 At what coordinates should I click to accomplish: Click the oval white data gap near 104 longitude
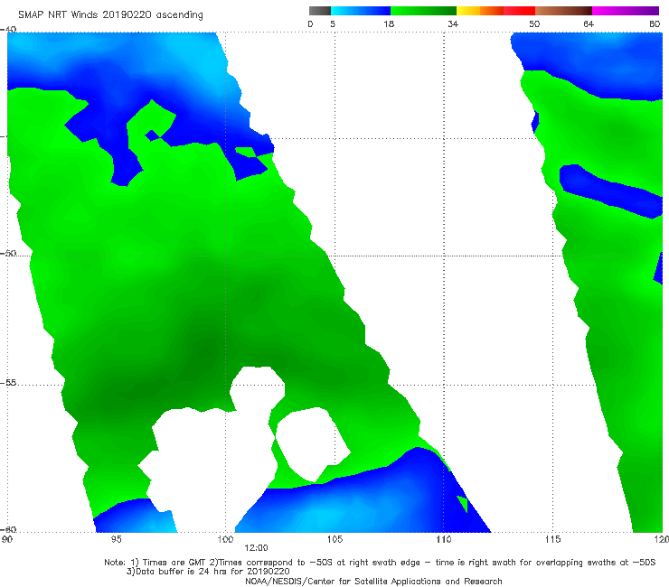[312, 444]
